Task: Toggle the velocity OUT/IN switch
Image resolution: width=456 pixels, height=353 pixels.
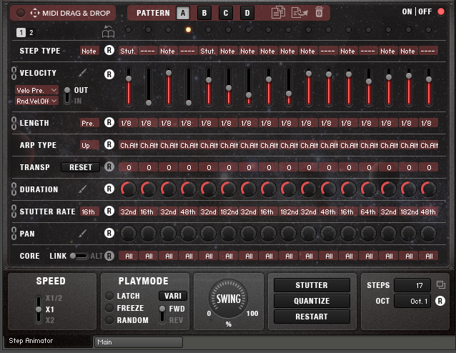Action: coord(67,95)
